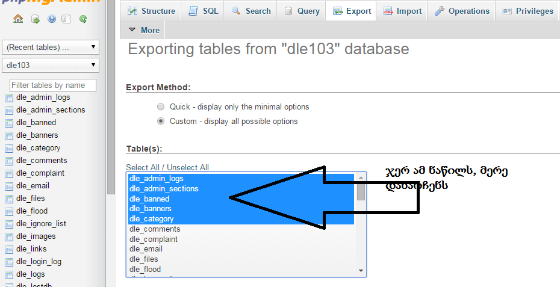Click the Unselect All link
This screenshot has height=287, width=560.
pyautogui.click(x=188, y=167)
